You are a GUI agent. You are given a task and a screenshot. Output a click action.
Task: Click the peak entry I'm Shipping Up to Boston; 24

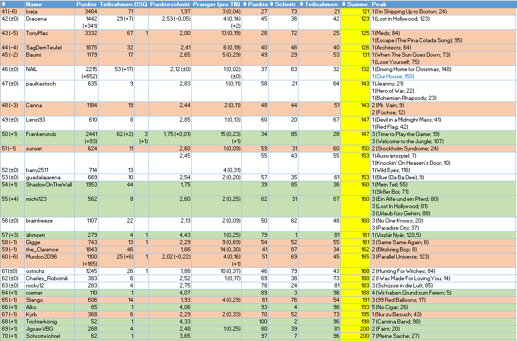tap(409, 11)
